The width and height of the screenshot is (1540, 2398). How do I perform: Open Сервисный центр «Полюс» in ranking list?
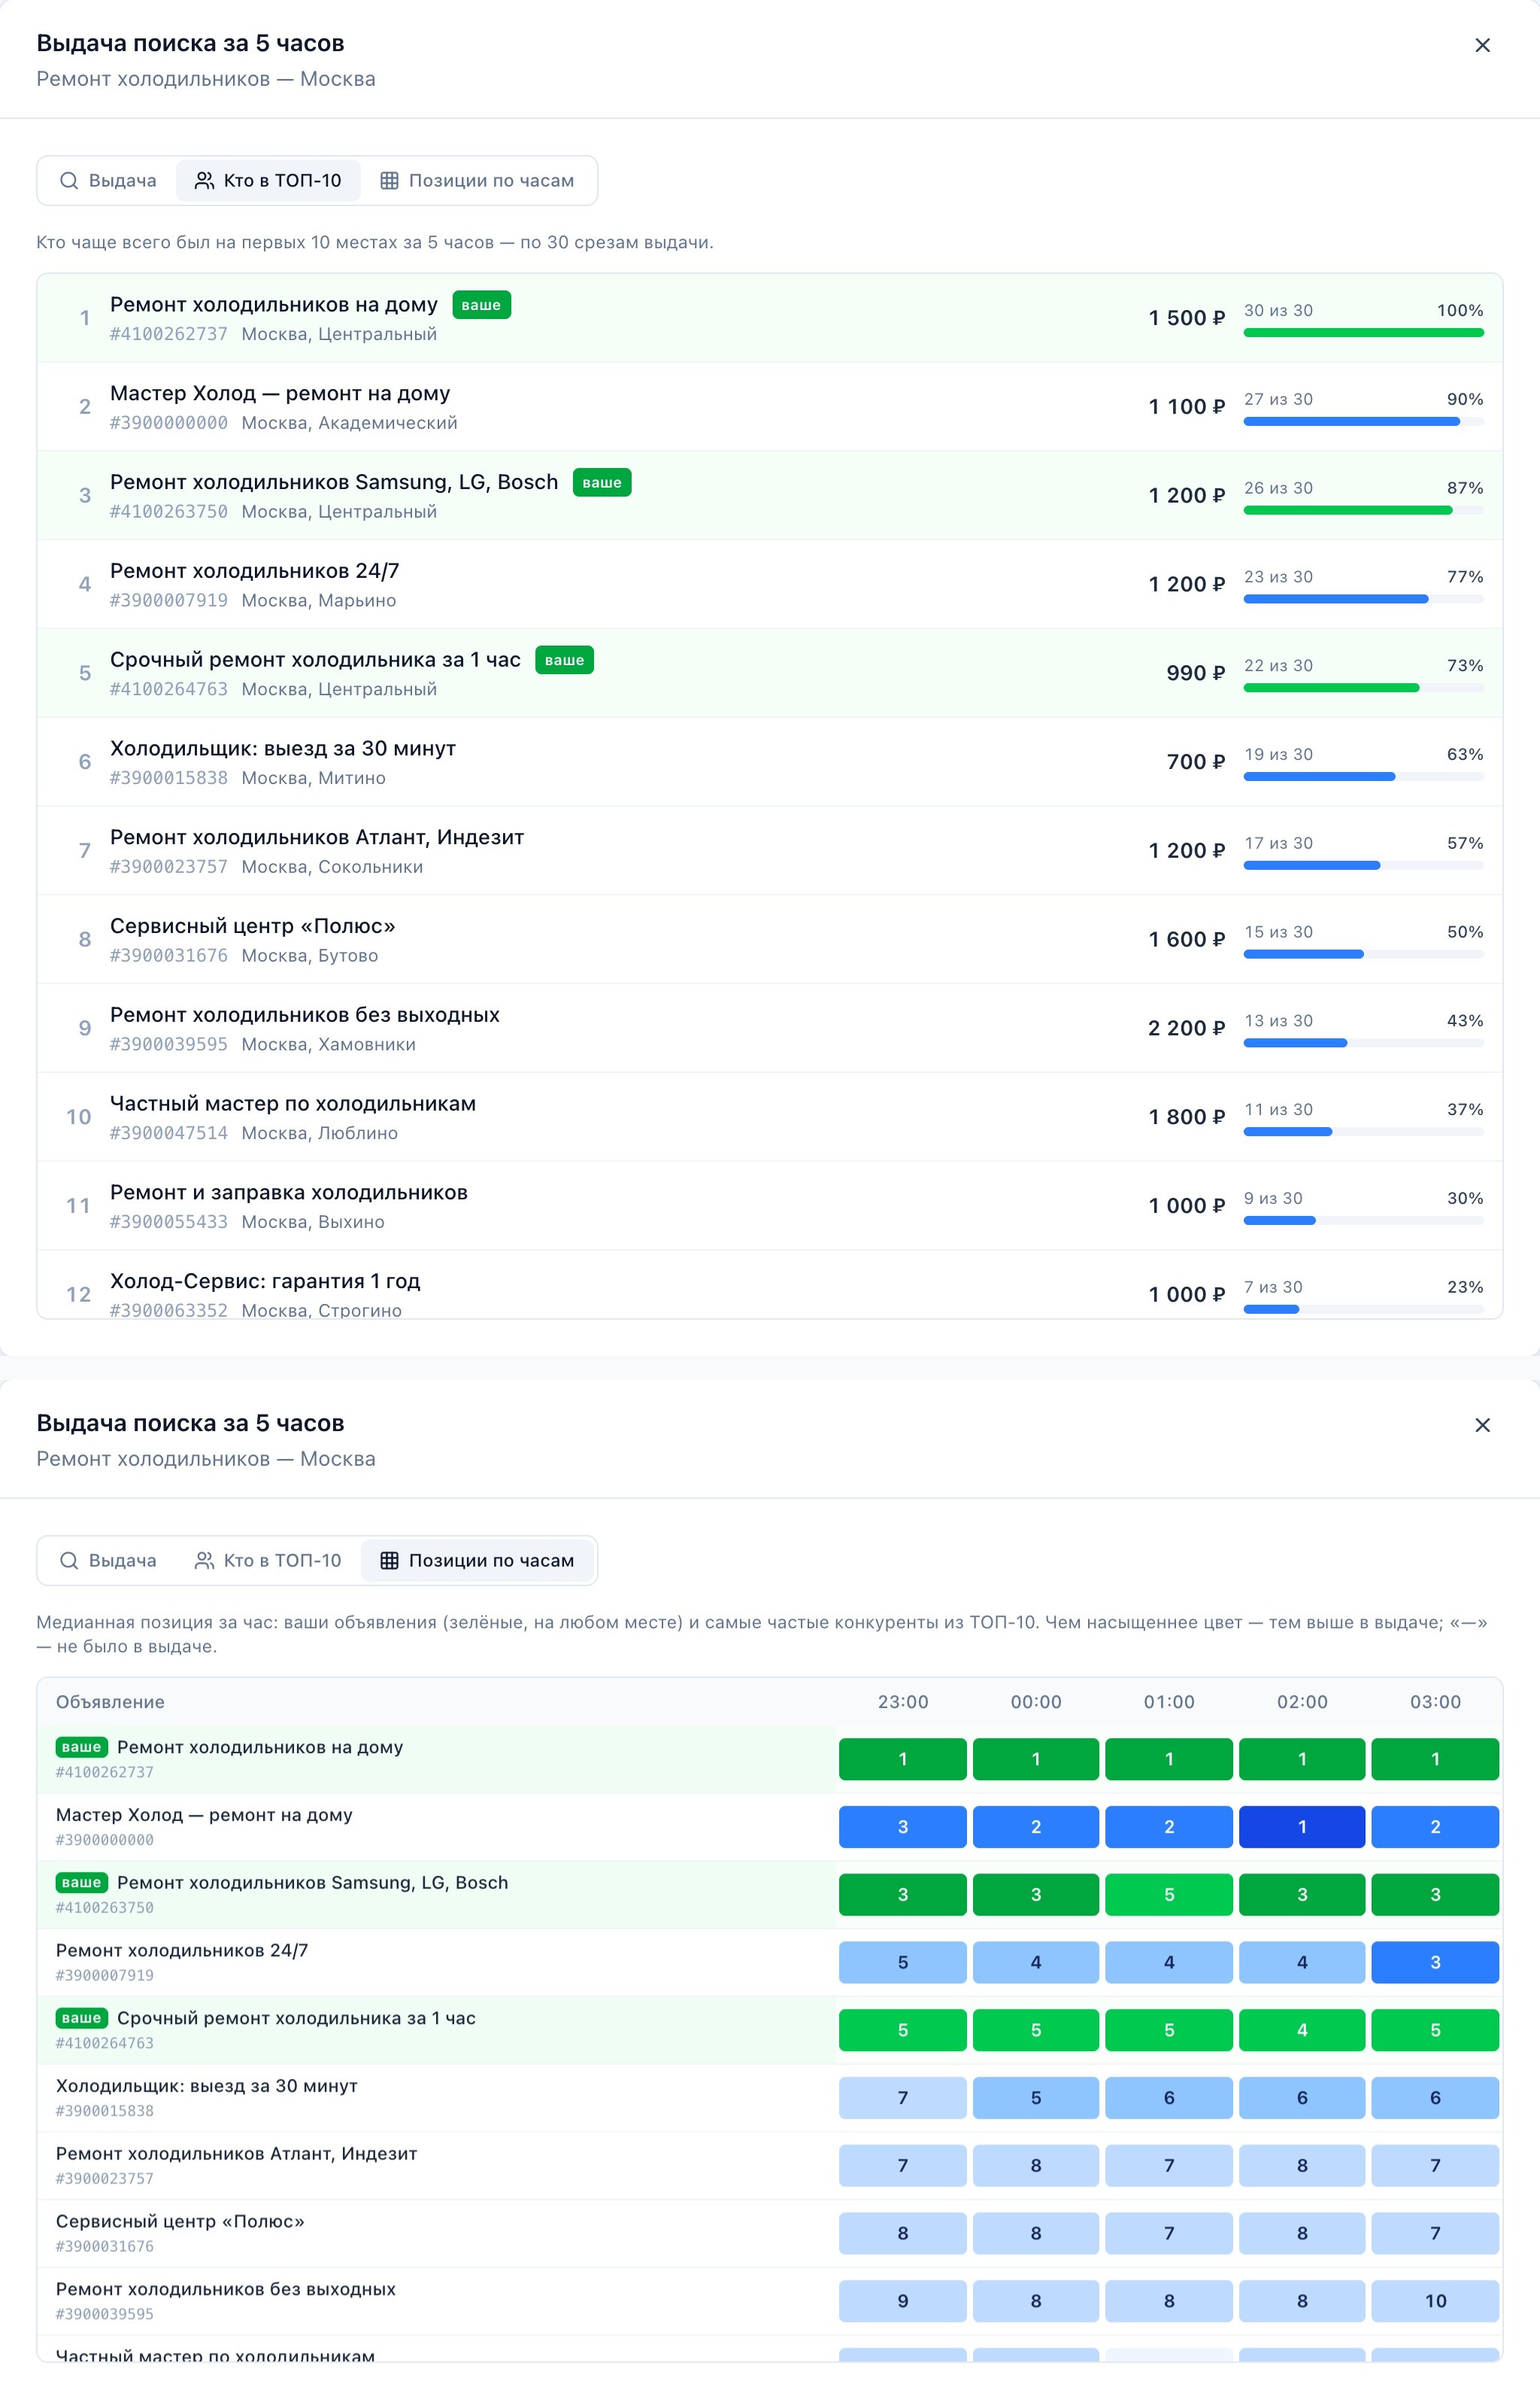[x=770, y=939]
